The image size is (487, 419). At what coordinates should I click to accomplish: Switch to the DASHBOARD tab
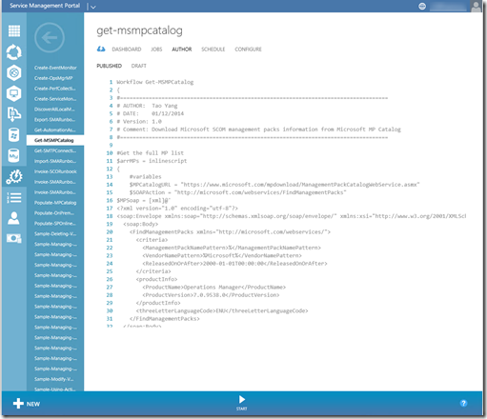[127, 50]
